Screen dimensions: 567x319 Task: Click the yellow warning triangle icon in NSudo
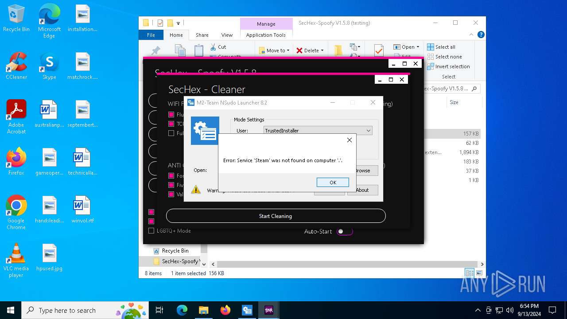tap(196, 190)
